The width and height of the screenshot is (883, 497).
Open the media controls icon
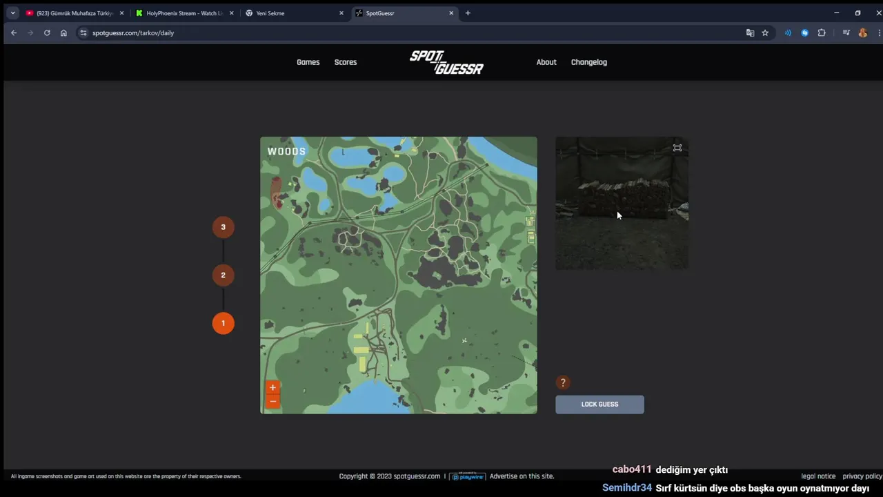click(846, 32)
